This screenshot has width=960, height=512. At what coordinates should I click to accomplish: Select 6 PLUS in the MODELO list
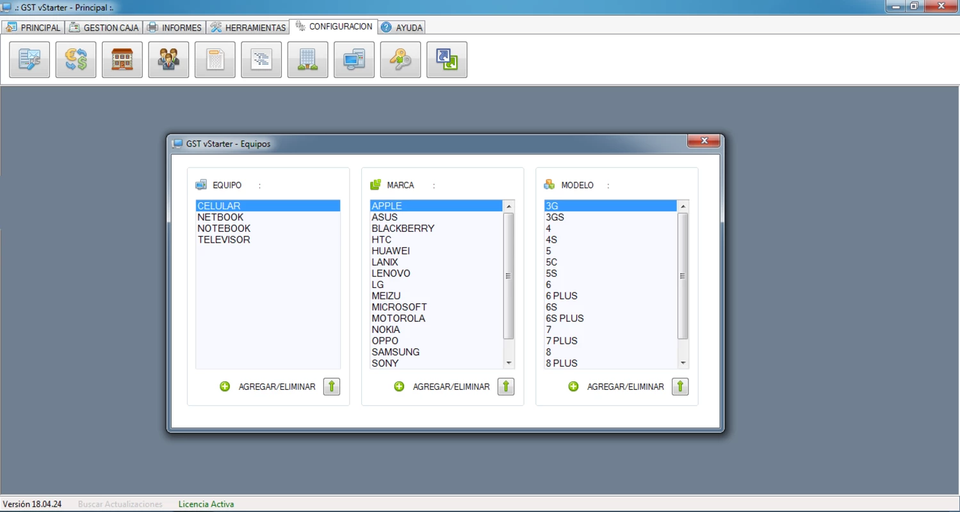(x=611, y=296)
